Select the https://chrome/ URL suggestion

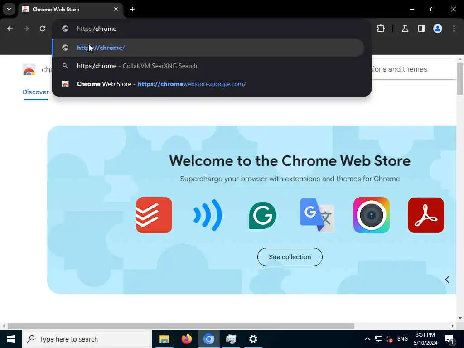(x=208, y=48)
